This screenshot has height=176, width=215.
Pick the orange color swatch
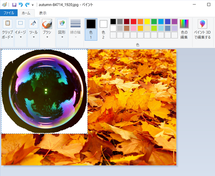point(140,21)
